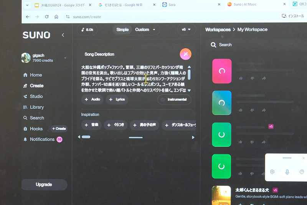Open the Custom mode dropdown arrow
The image size is (307, 205).
(x=154, y=30)
